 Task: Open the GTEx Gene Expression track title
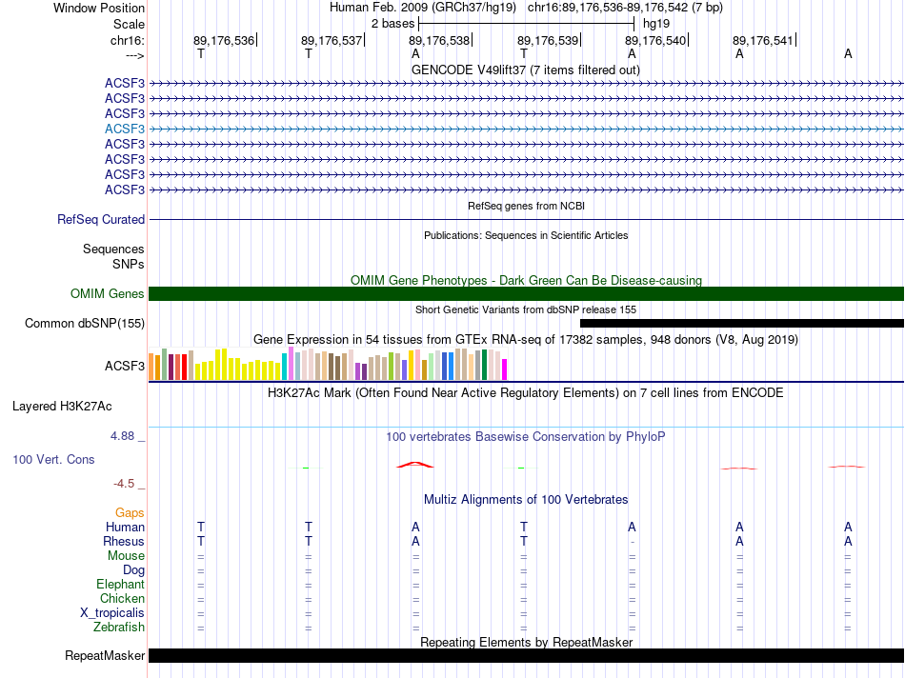point(526,339)
